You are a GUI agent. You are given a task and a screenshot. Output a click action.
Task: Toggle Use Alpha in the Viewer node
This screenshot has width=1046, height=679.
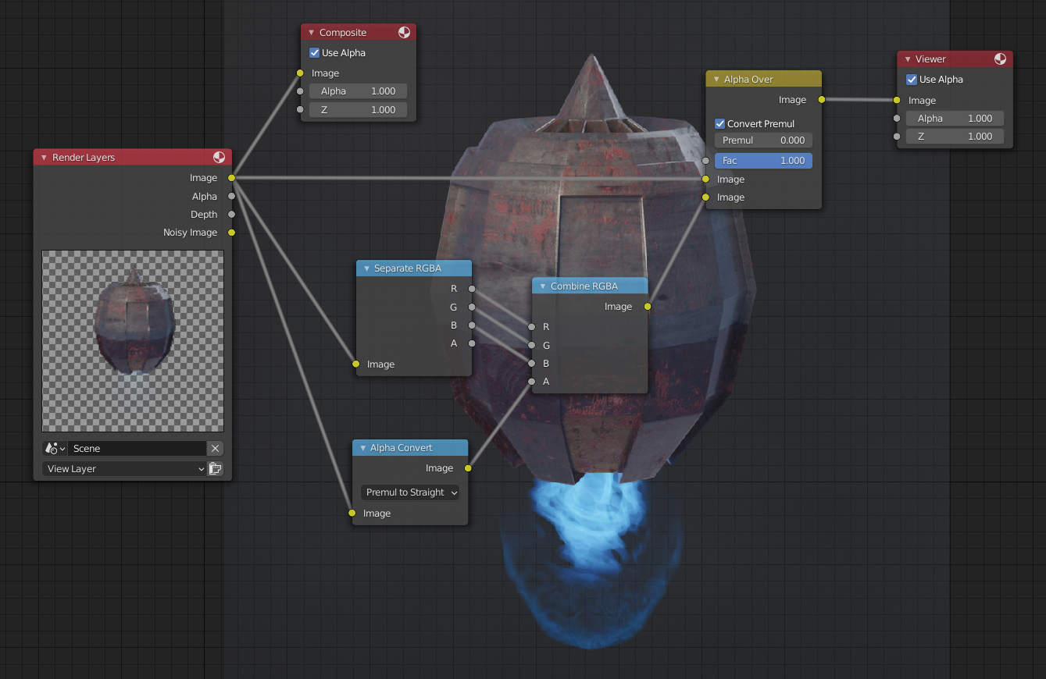pos(912,80)
